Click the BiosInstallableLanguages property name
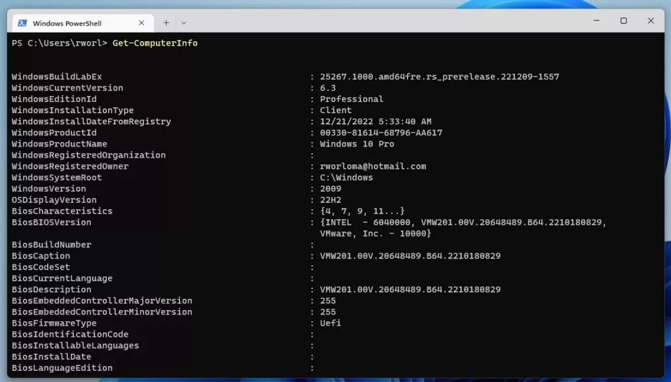The width and height of the screenshot is (671, 382). tap(75, 345)
